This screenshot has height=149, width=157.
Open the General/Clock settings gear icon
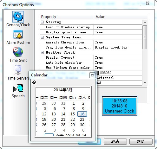click(18, 17)
